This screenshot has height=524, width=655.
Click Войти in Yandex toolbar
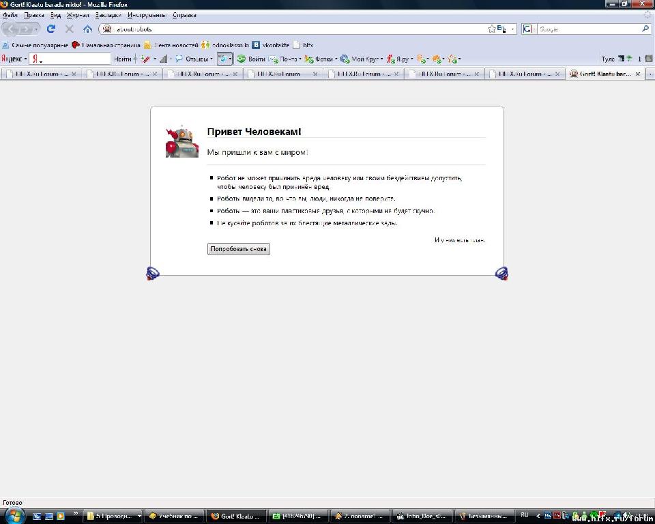pyautogui.click(x=252, y=59)
